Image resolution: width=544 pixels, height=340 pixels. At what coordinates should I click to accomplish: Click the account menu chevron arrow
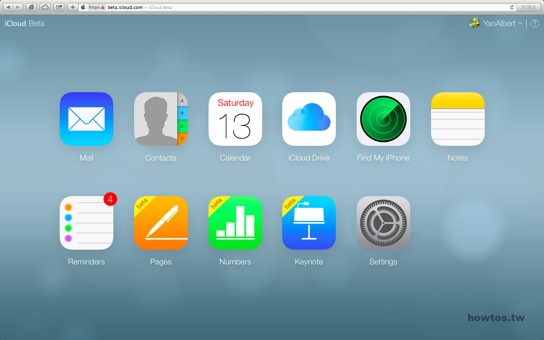tap(520, 23)
